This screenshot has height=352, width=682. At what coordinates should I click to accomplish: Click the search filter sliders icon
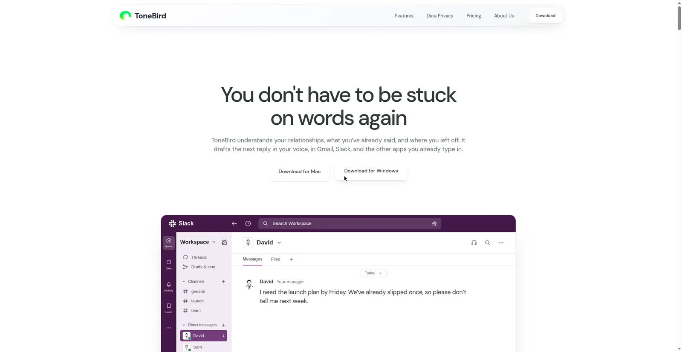434,223
